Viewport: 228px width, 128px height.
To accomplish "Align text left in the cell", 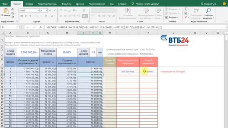I will pyautogui.click(x=61, y=16).
